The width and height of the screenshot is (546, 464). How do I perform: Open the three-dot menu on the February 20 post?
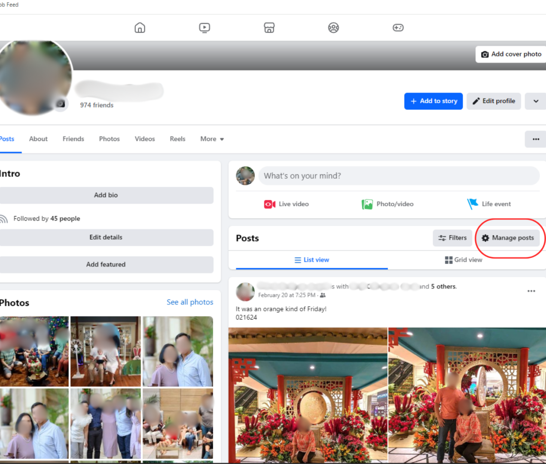[531, 291]
